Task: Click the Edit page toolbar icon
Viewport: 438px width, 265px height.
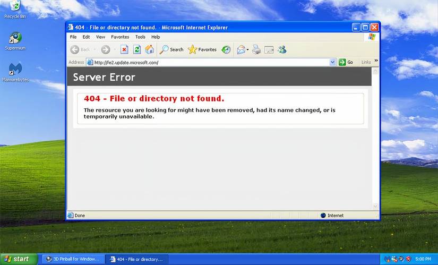Action: click(269, 50)
